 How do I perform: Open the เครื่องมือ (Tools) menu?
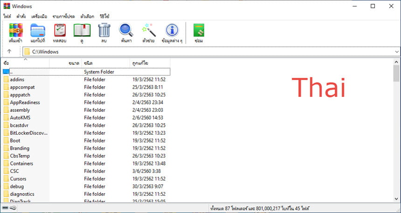point(39,17)
